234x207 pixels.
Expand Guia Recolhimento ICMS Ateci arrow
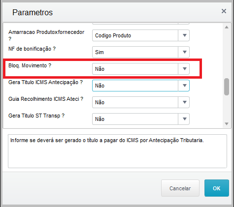(x=184, y=102)
